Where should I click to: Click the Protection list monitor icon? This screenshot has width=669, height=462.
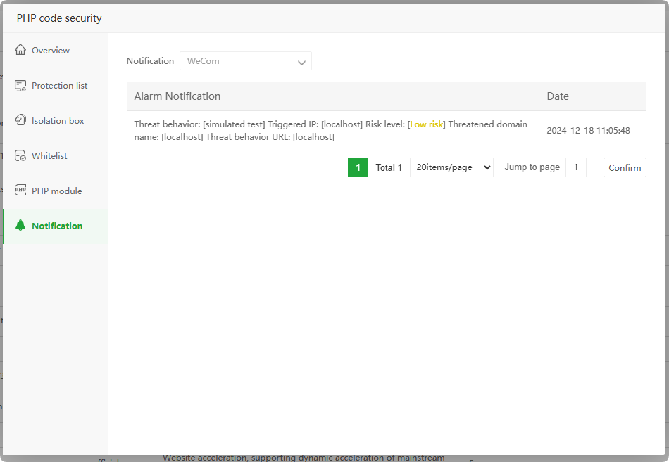point(20,86)
